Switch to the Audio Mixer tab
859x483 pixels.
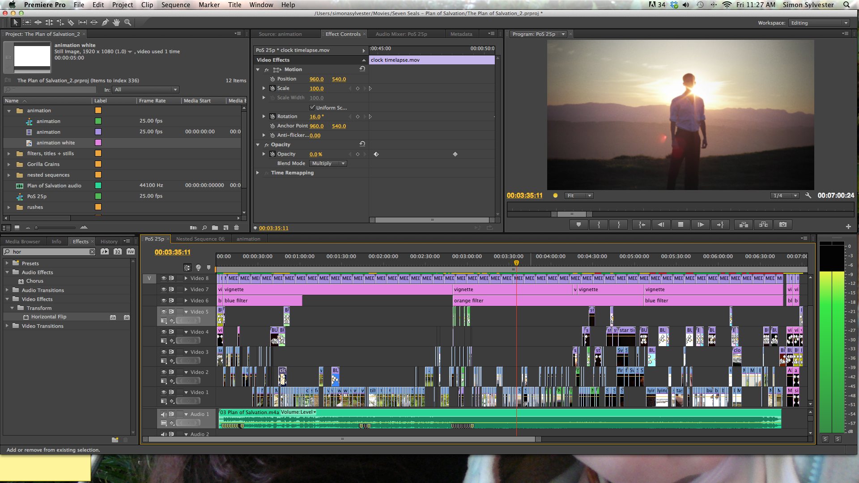point(401,34)
